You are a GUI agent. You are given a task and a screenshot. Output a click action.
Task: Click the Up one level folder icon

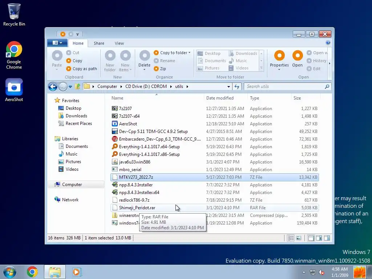click(77, 86)
